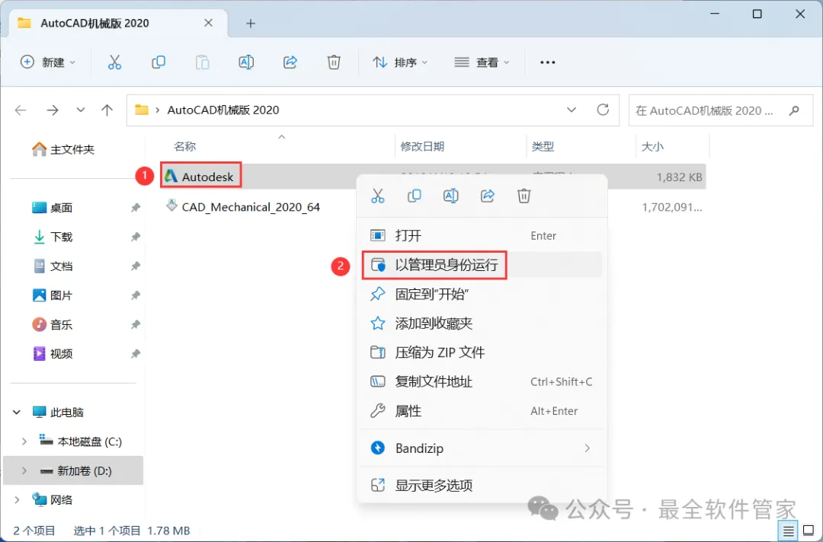This screenshot has height=542, width=823.
Task: Choose 以管理员身份运行 from context menu
Action: (x=482, y=265)
